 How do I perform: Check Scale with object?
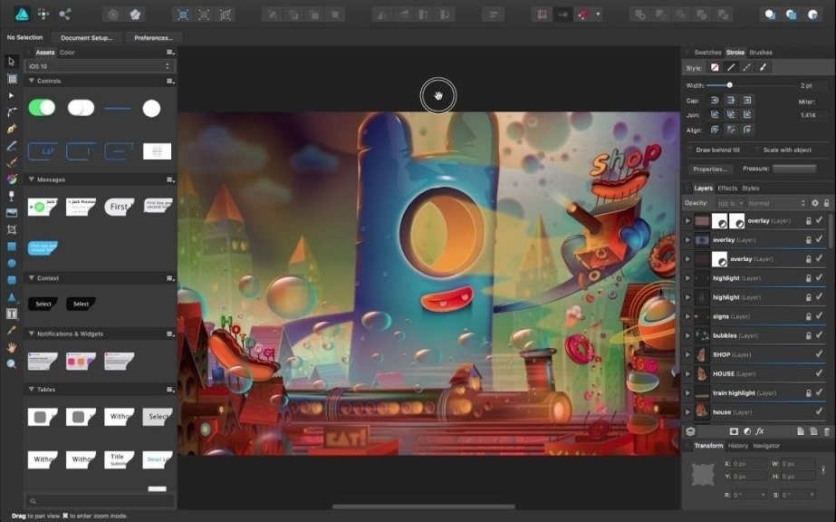[756, 150]
